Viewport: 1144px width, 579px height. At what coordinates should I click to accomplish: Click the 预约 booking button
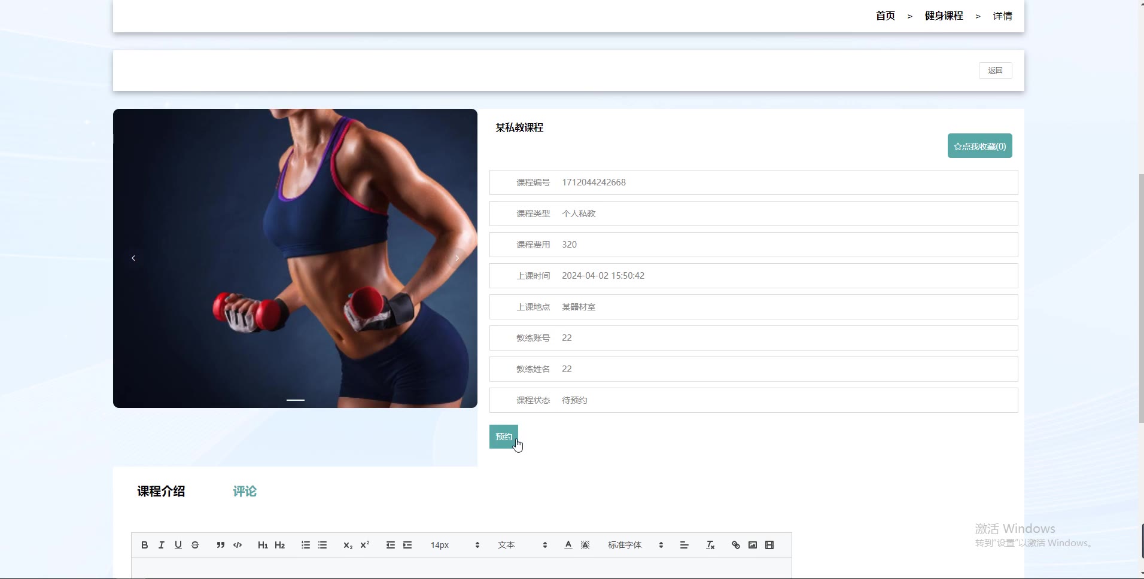tap(504, 437)
